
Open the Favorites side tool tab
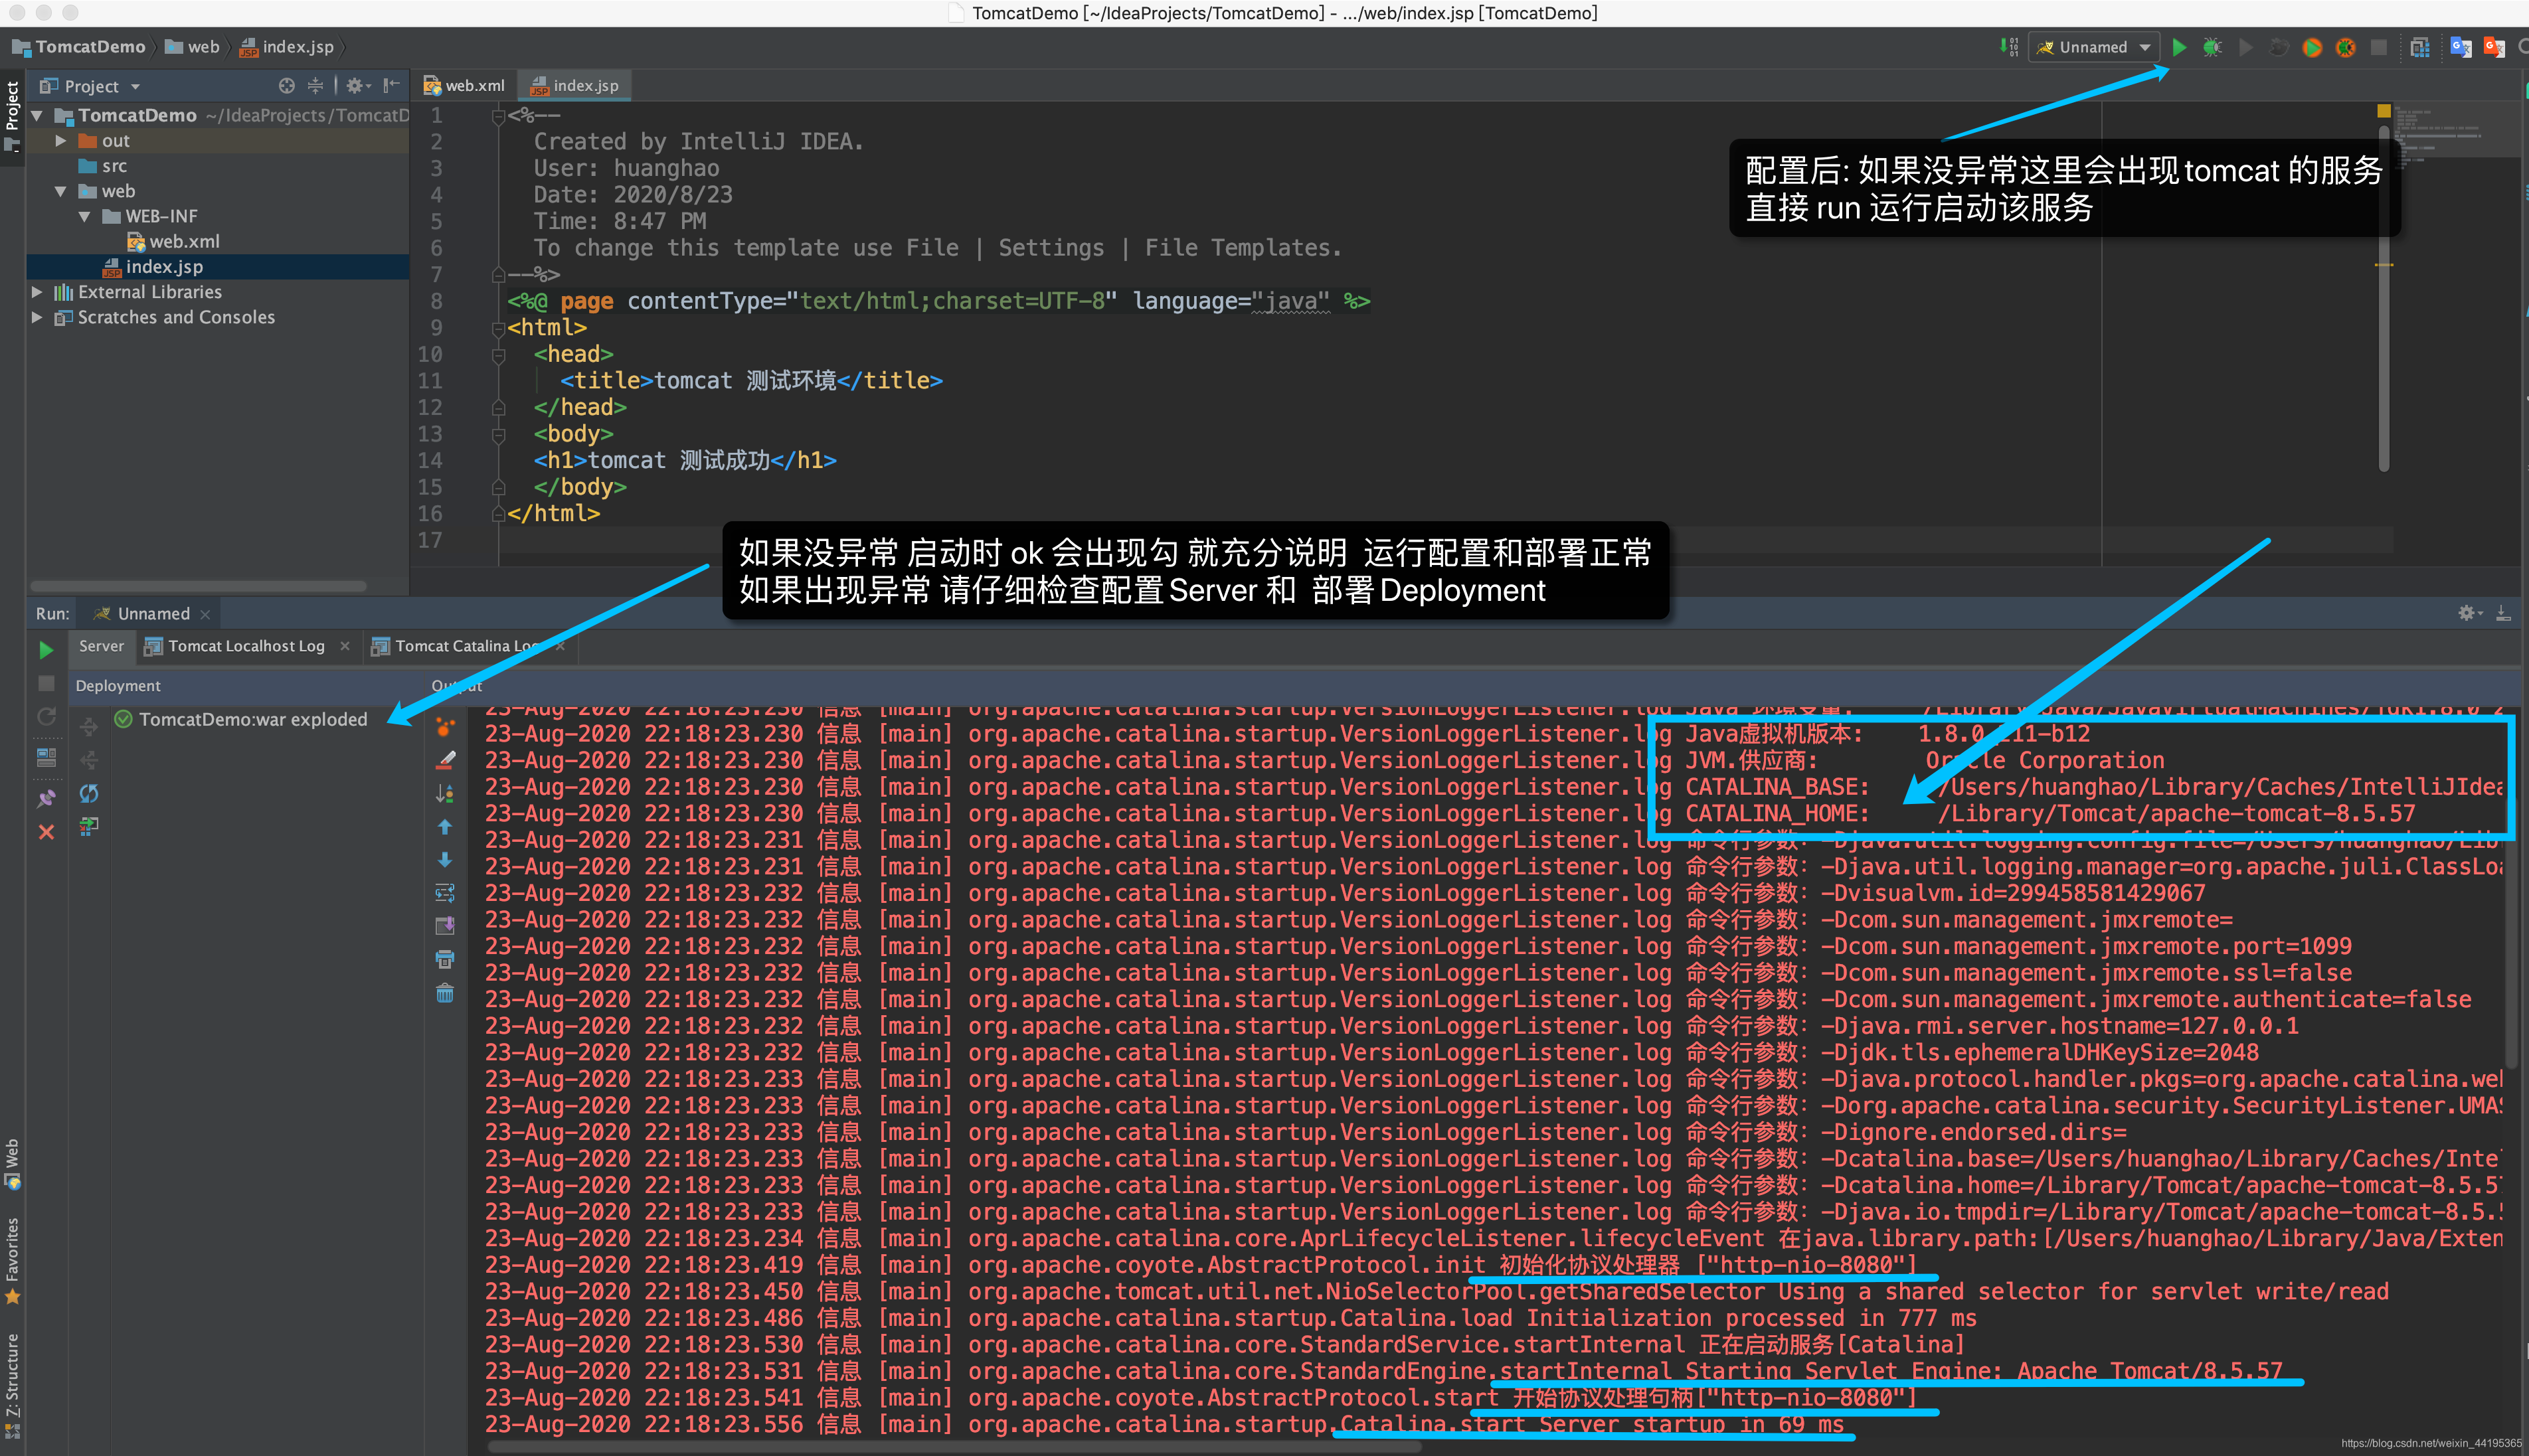pos(12,1260)
